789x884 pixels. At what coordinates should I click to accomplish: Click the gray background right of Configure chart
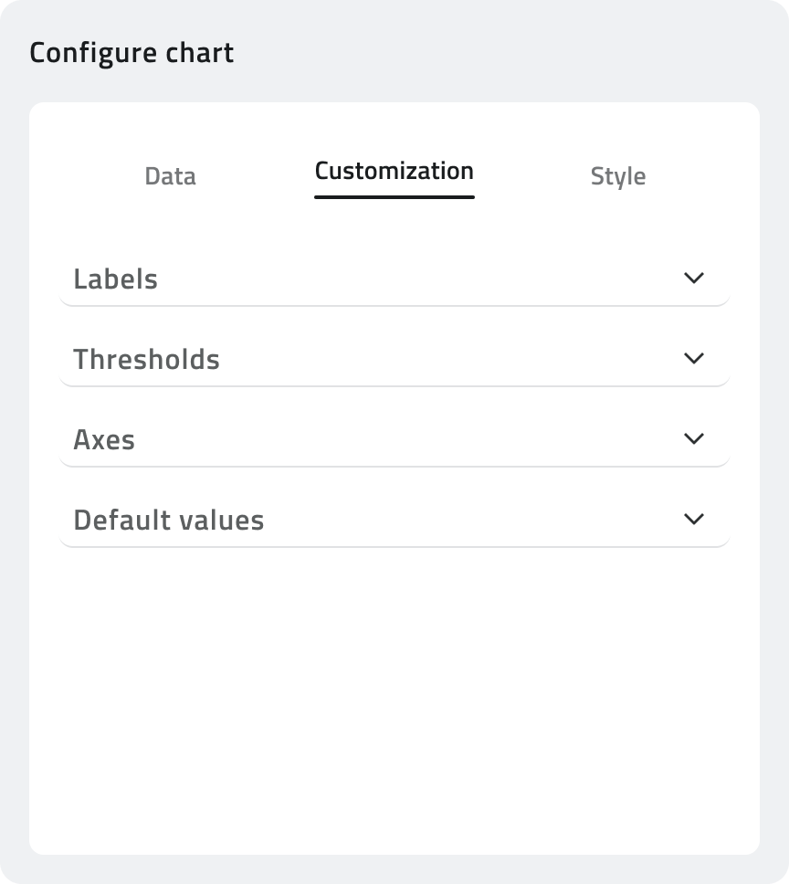tap(511, 53)
